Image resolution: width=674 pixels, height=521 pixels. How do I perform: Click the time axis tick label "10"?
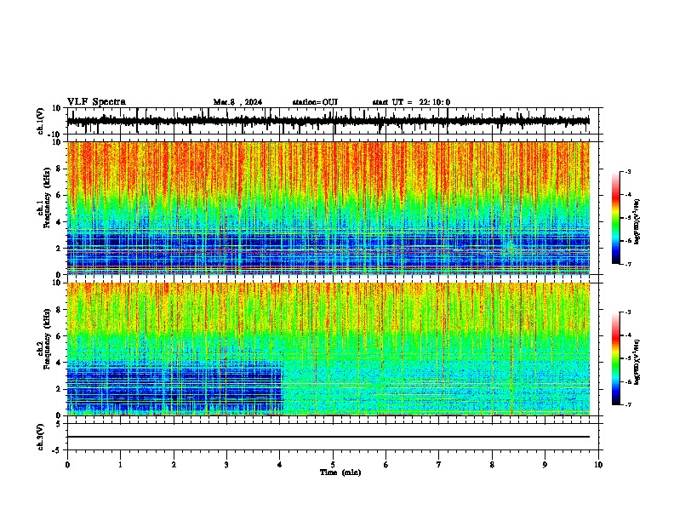pyautogui.click(x=598, y=465)
